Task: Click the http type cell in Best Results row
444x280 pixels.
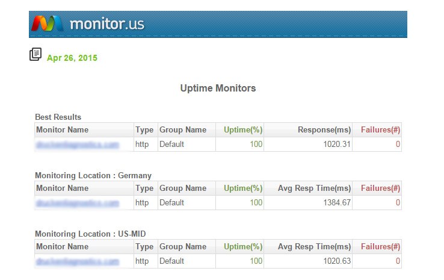Action: [142, 145]
